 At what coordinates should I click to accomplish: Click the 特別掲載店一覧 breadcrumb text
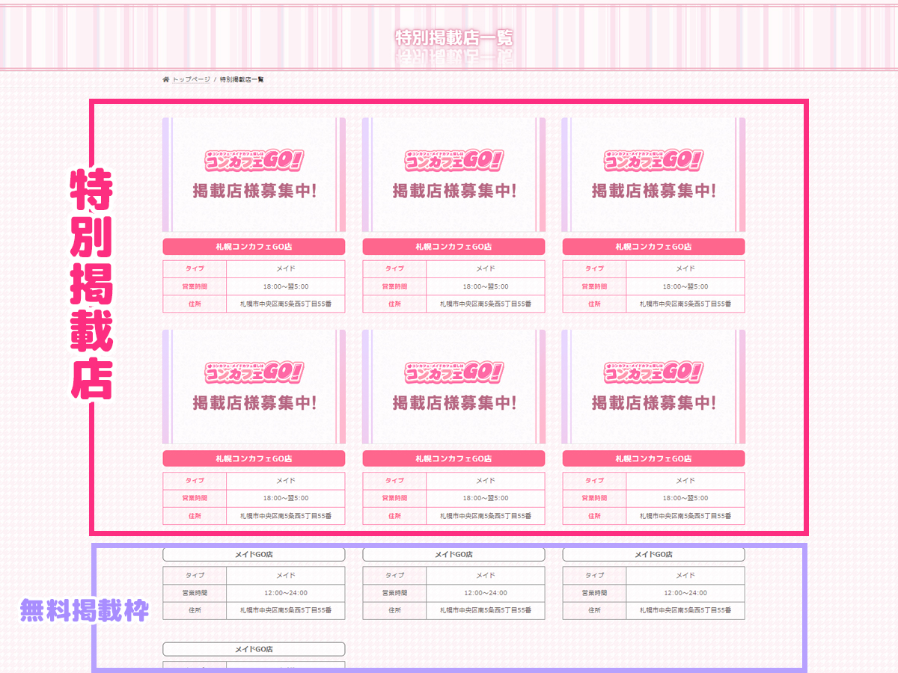tap(242, 79)
